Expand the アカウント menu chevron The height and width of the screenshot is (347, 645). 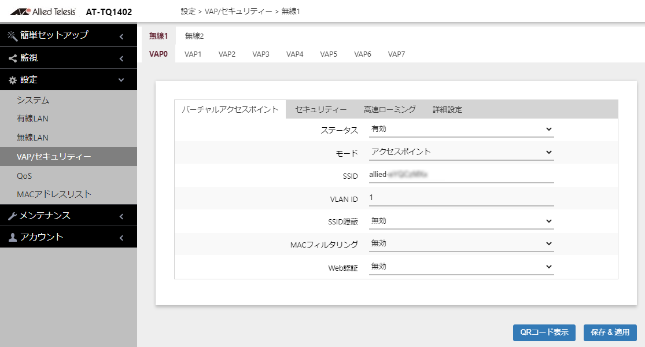[121, 238]
